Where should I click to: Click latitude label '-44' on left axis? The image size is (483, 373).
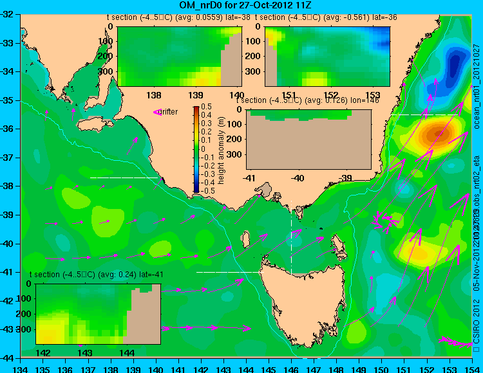[x=7, y=359]
